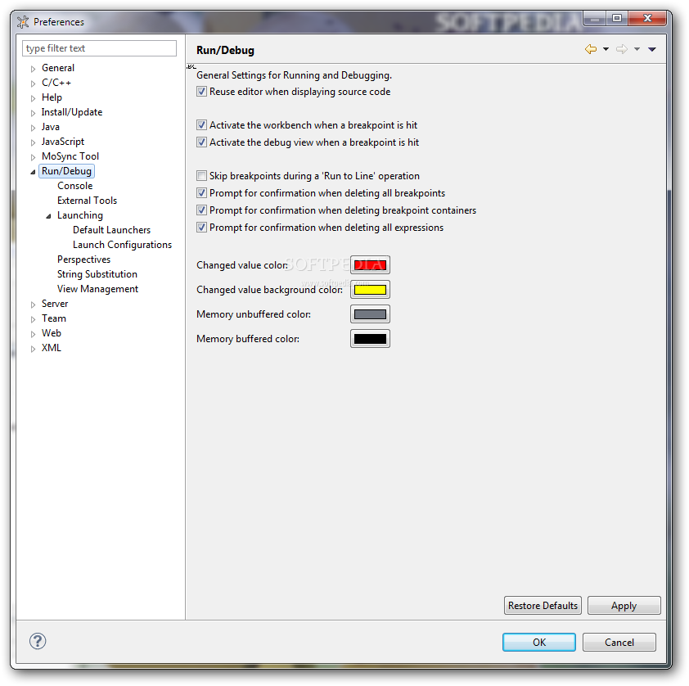Click the Cancel button
The height and width of the screenshot is (686, 689).
[x=619, y=643]
